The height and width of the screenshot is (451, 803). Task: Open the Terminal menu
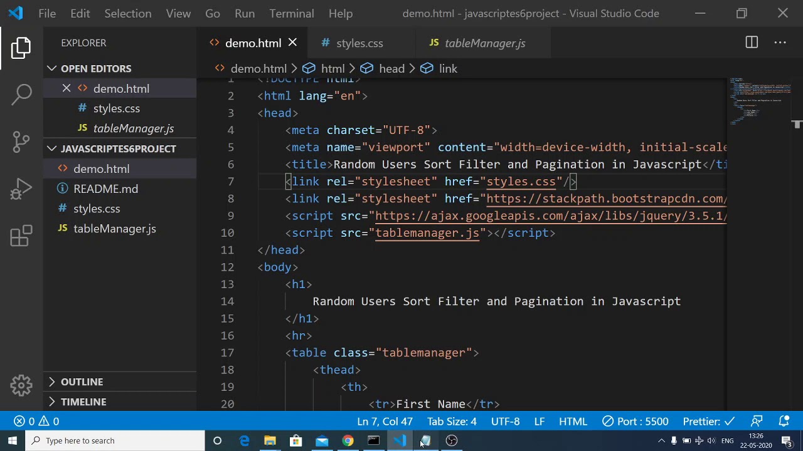click(x=291, y=13)
